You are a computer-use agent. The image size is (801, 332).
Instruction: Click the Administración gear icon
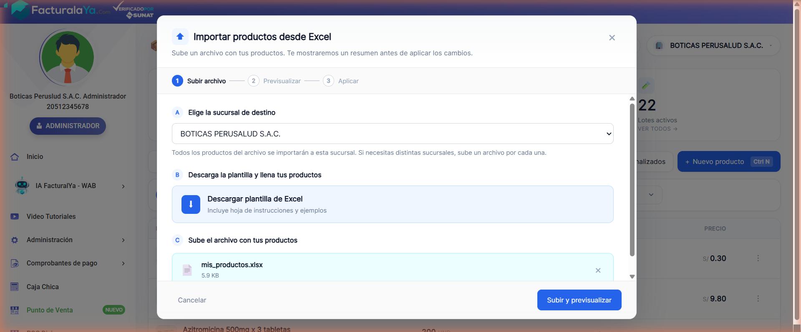click(x=15, y=240)
